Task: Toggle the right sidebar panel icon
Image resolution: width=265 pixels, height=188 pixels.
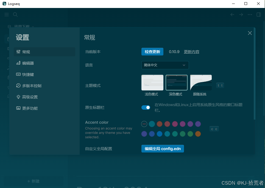Action: pos(259,15)
